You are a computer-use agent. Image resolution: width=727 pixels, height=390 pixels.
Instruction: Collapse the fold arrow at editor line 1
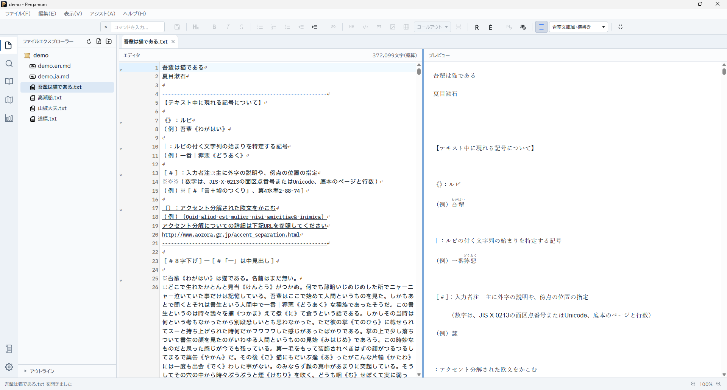(121, 70)
